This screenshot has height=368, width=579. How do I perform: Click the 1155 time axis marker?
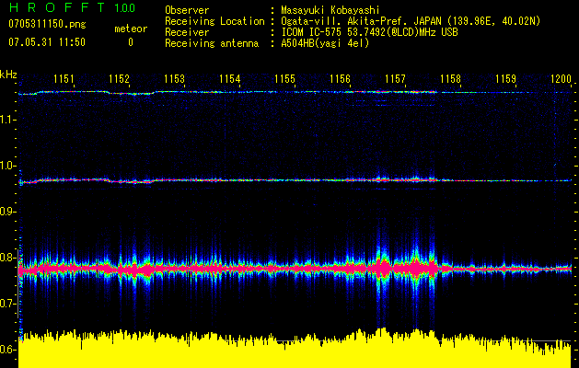click(x=285, y=79)
